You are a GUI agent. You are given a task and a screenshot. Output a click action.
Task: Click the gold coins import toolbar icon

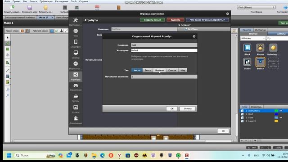(45, 7)
